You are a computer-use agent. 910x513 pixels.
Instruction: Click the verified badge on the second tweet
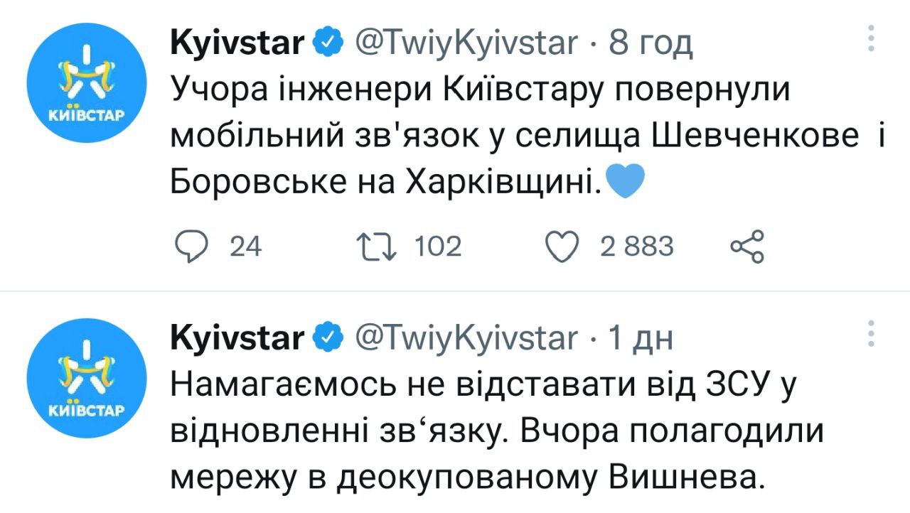(x=326, y=339)
